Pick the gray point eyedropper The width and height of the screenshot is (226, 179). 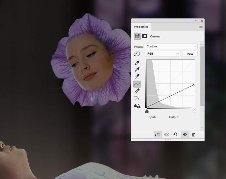[x=137, y=69]
